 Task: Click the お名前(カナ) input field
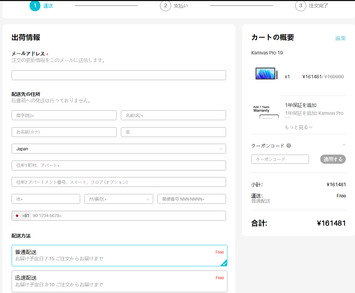click(64, 132)
